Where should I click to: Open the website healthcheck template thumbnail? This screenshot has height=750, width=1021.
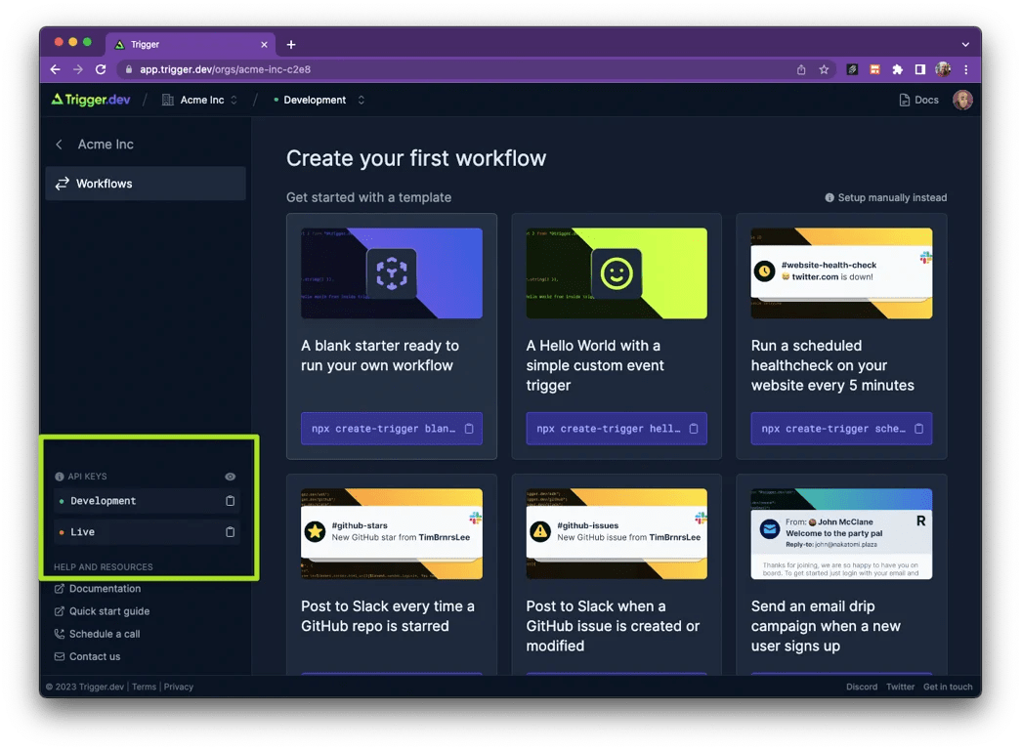(x=841, y=272)
